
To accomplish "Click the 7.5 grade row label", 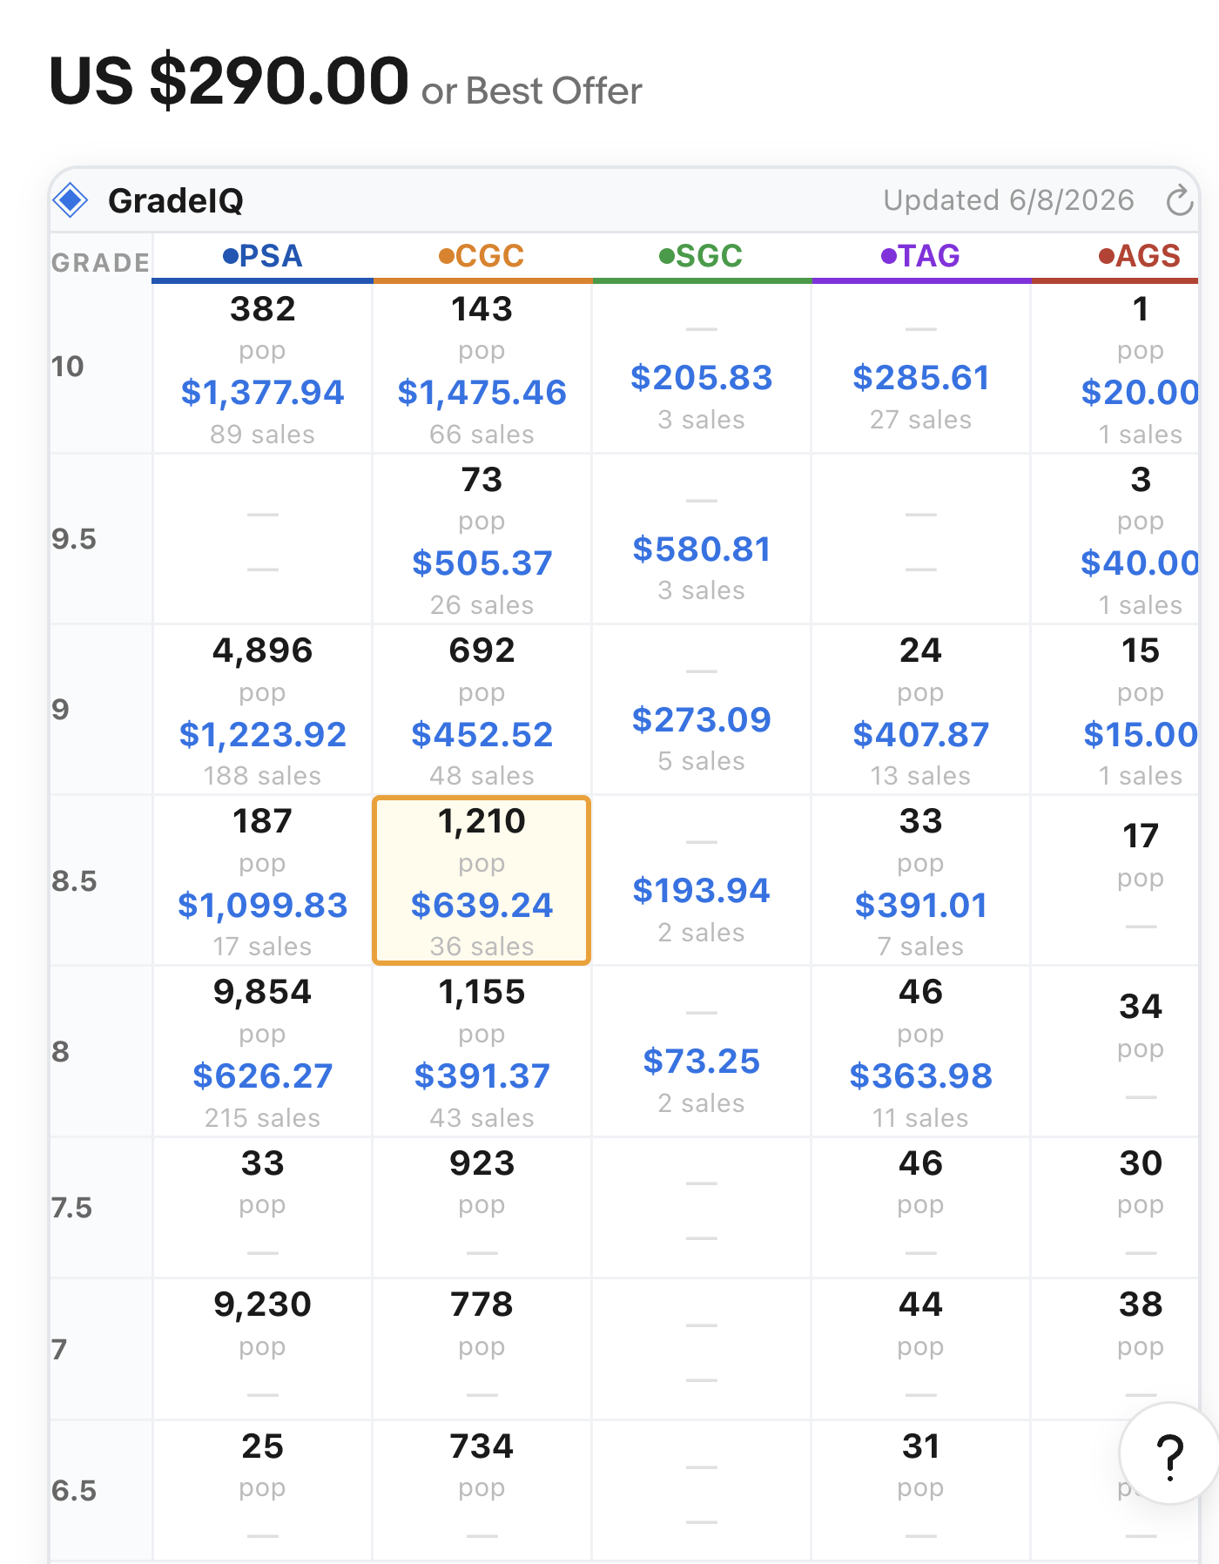I will [72, 1208].
